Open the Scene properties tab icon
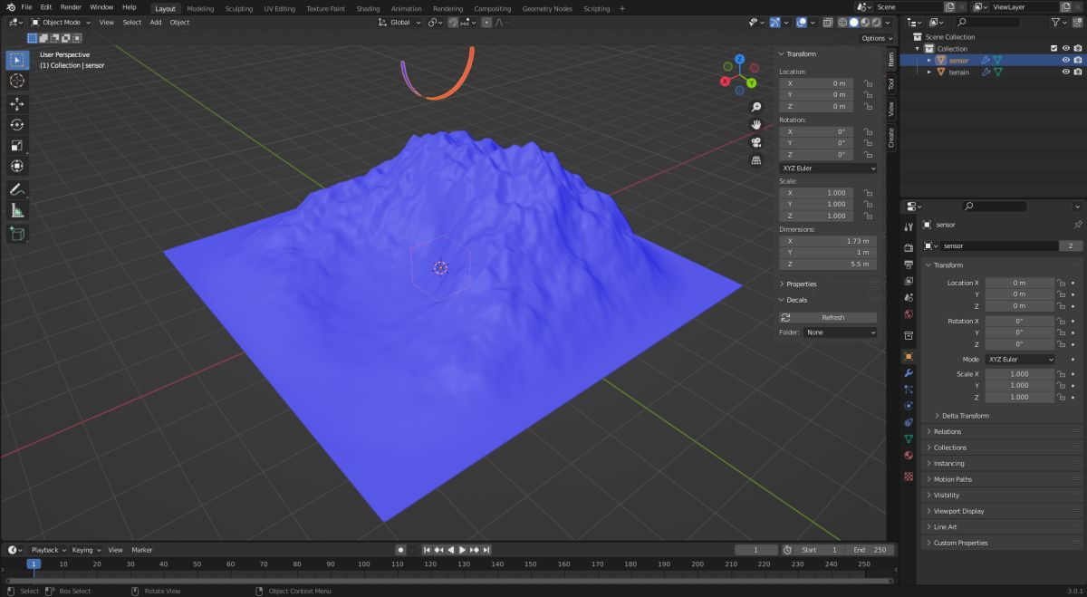 [909, 298]
